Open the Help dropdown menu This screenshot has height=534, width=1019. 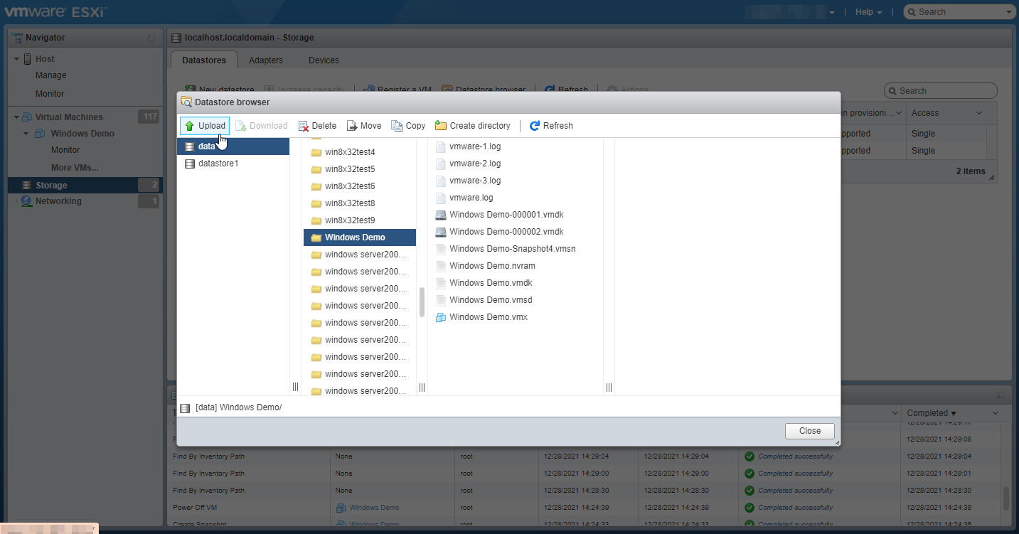868,12
